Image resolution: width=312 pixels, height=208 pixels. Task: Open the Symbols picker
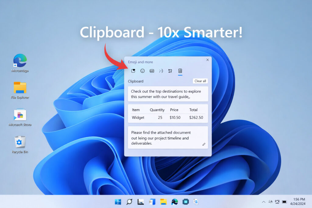(170, 71)
